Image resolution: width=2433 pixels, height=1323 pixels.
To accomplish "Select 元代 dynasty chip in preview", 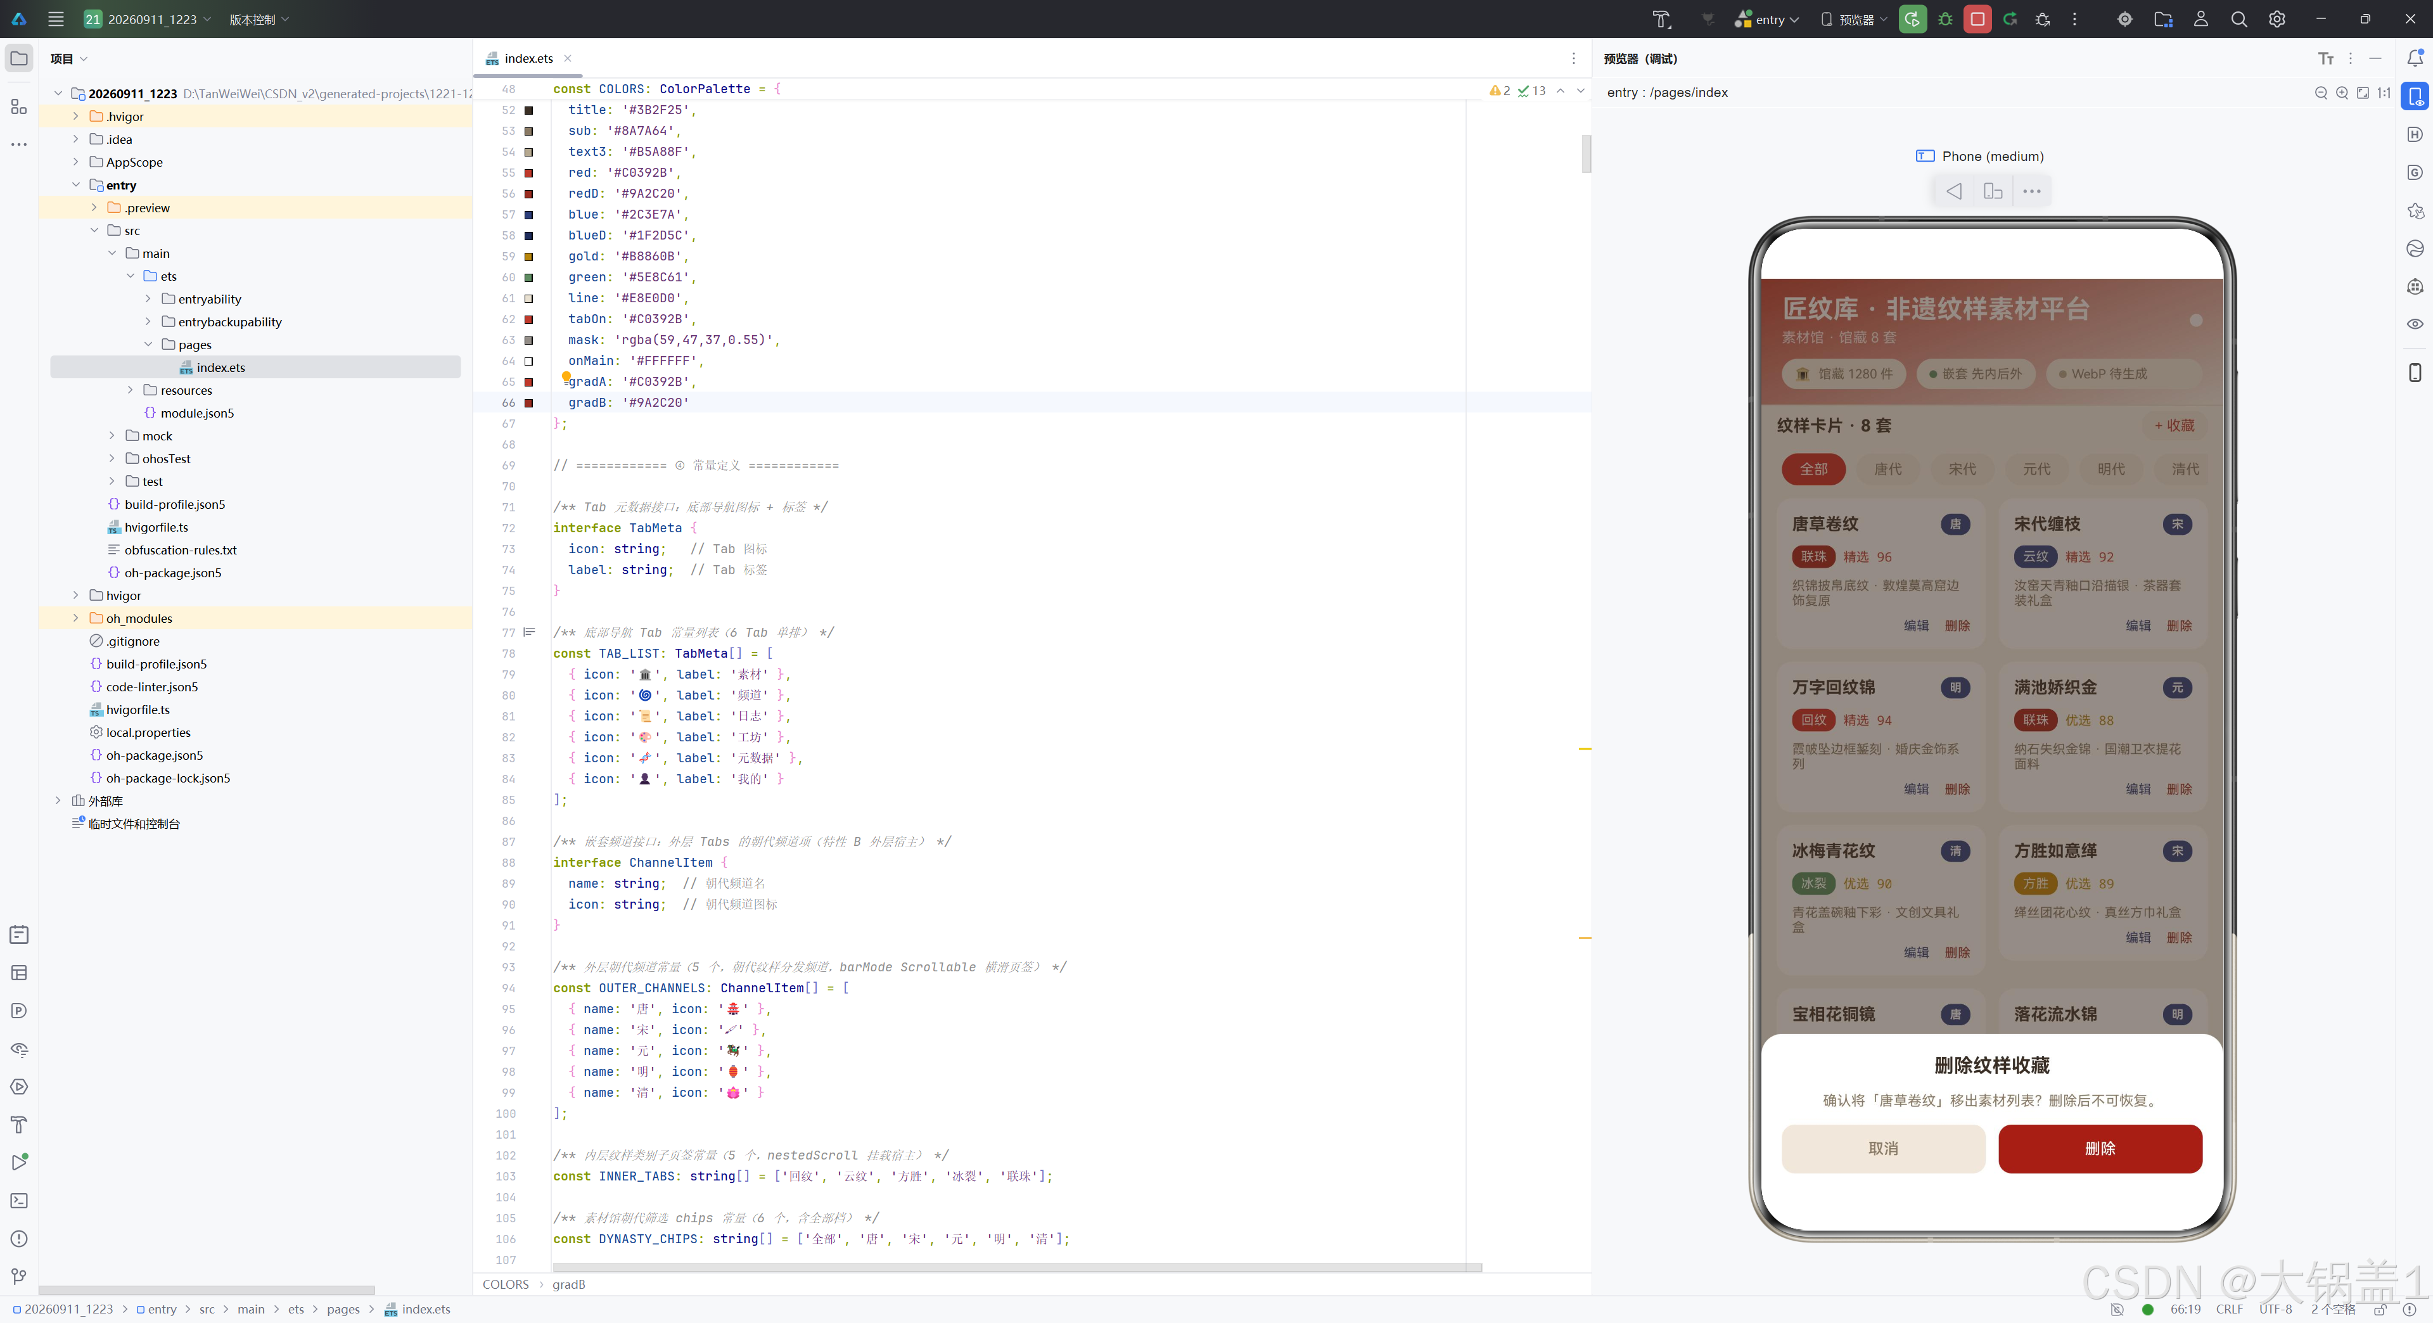I will 2037,470.
